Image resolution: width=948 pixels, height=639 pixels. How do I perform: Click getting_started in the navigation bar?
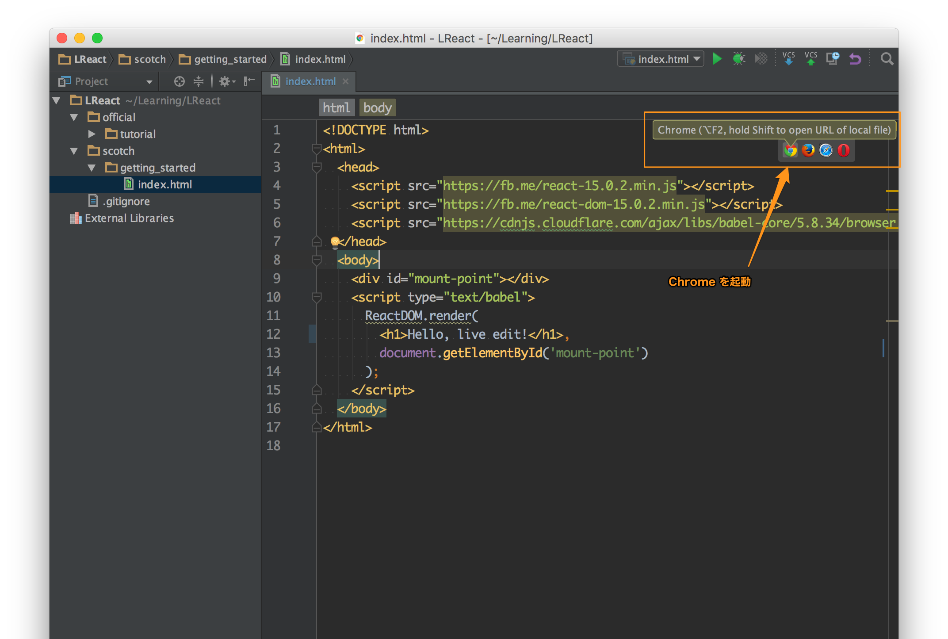click(x=223, y=59)
